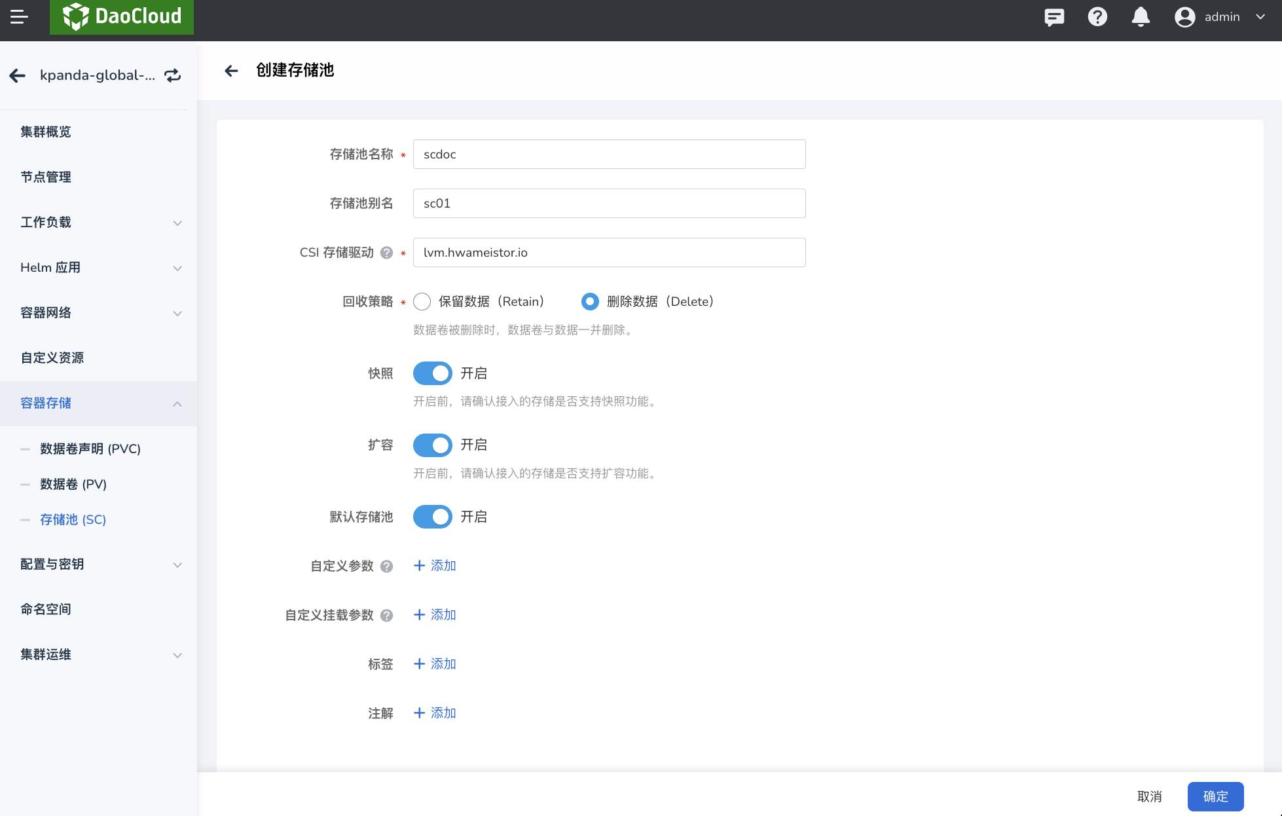Open 数据卷声明 (PVC) menu item
Viewport: 1282px width, 816px height.
(90, 449)
